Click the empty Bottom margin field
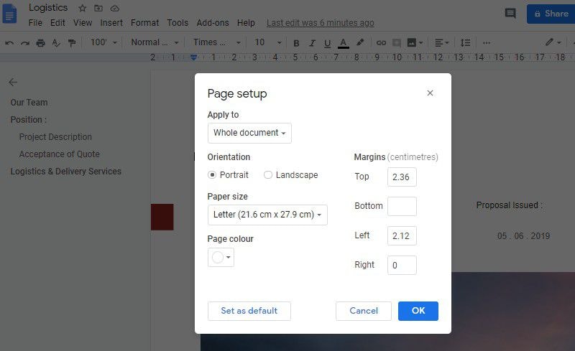 click(x=402, y=206)
